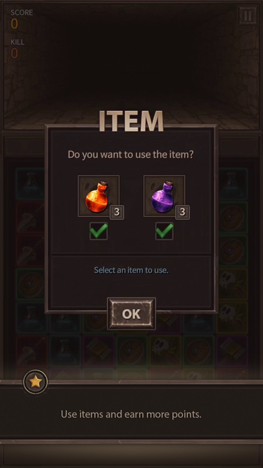Confirm item selection with the OK button
This screenshot has width=263, height=468.
coord(131,314)
